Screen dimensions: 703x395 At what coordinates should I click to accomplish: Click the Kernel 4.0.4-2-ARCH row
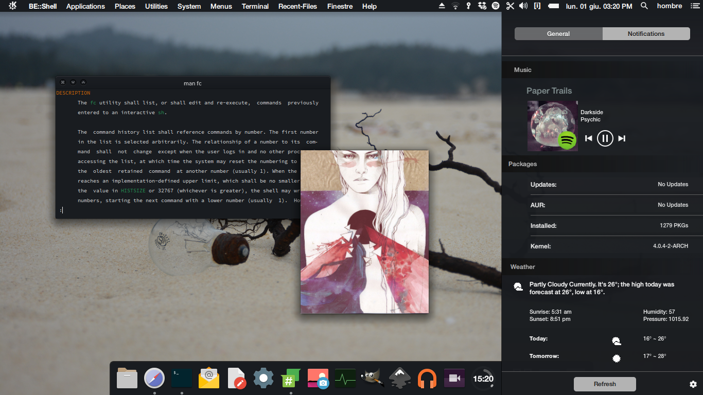tap(609, 246)
